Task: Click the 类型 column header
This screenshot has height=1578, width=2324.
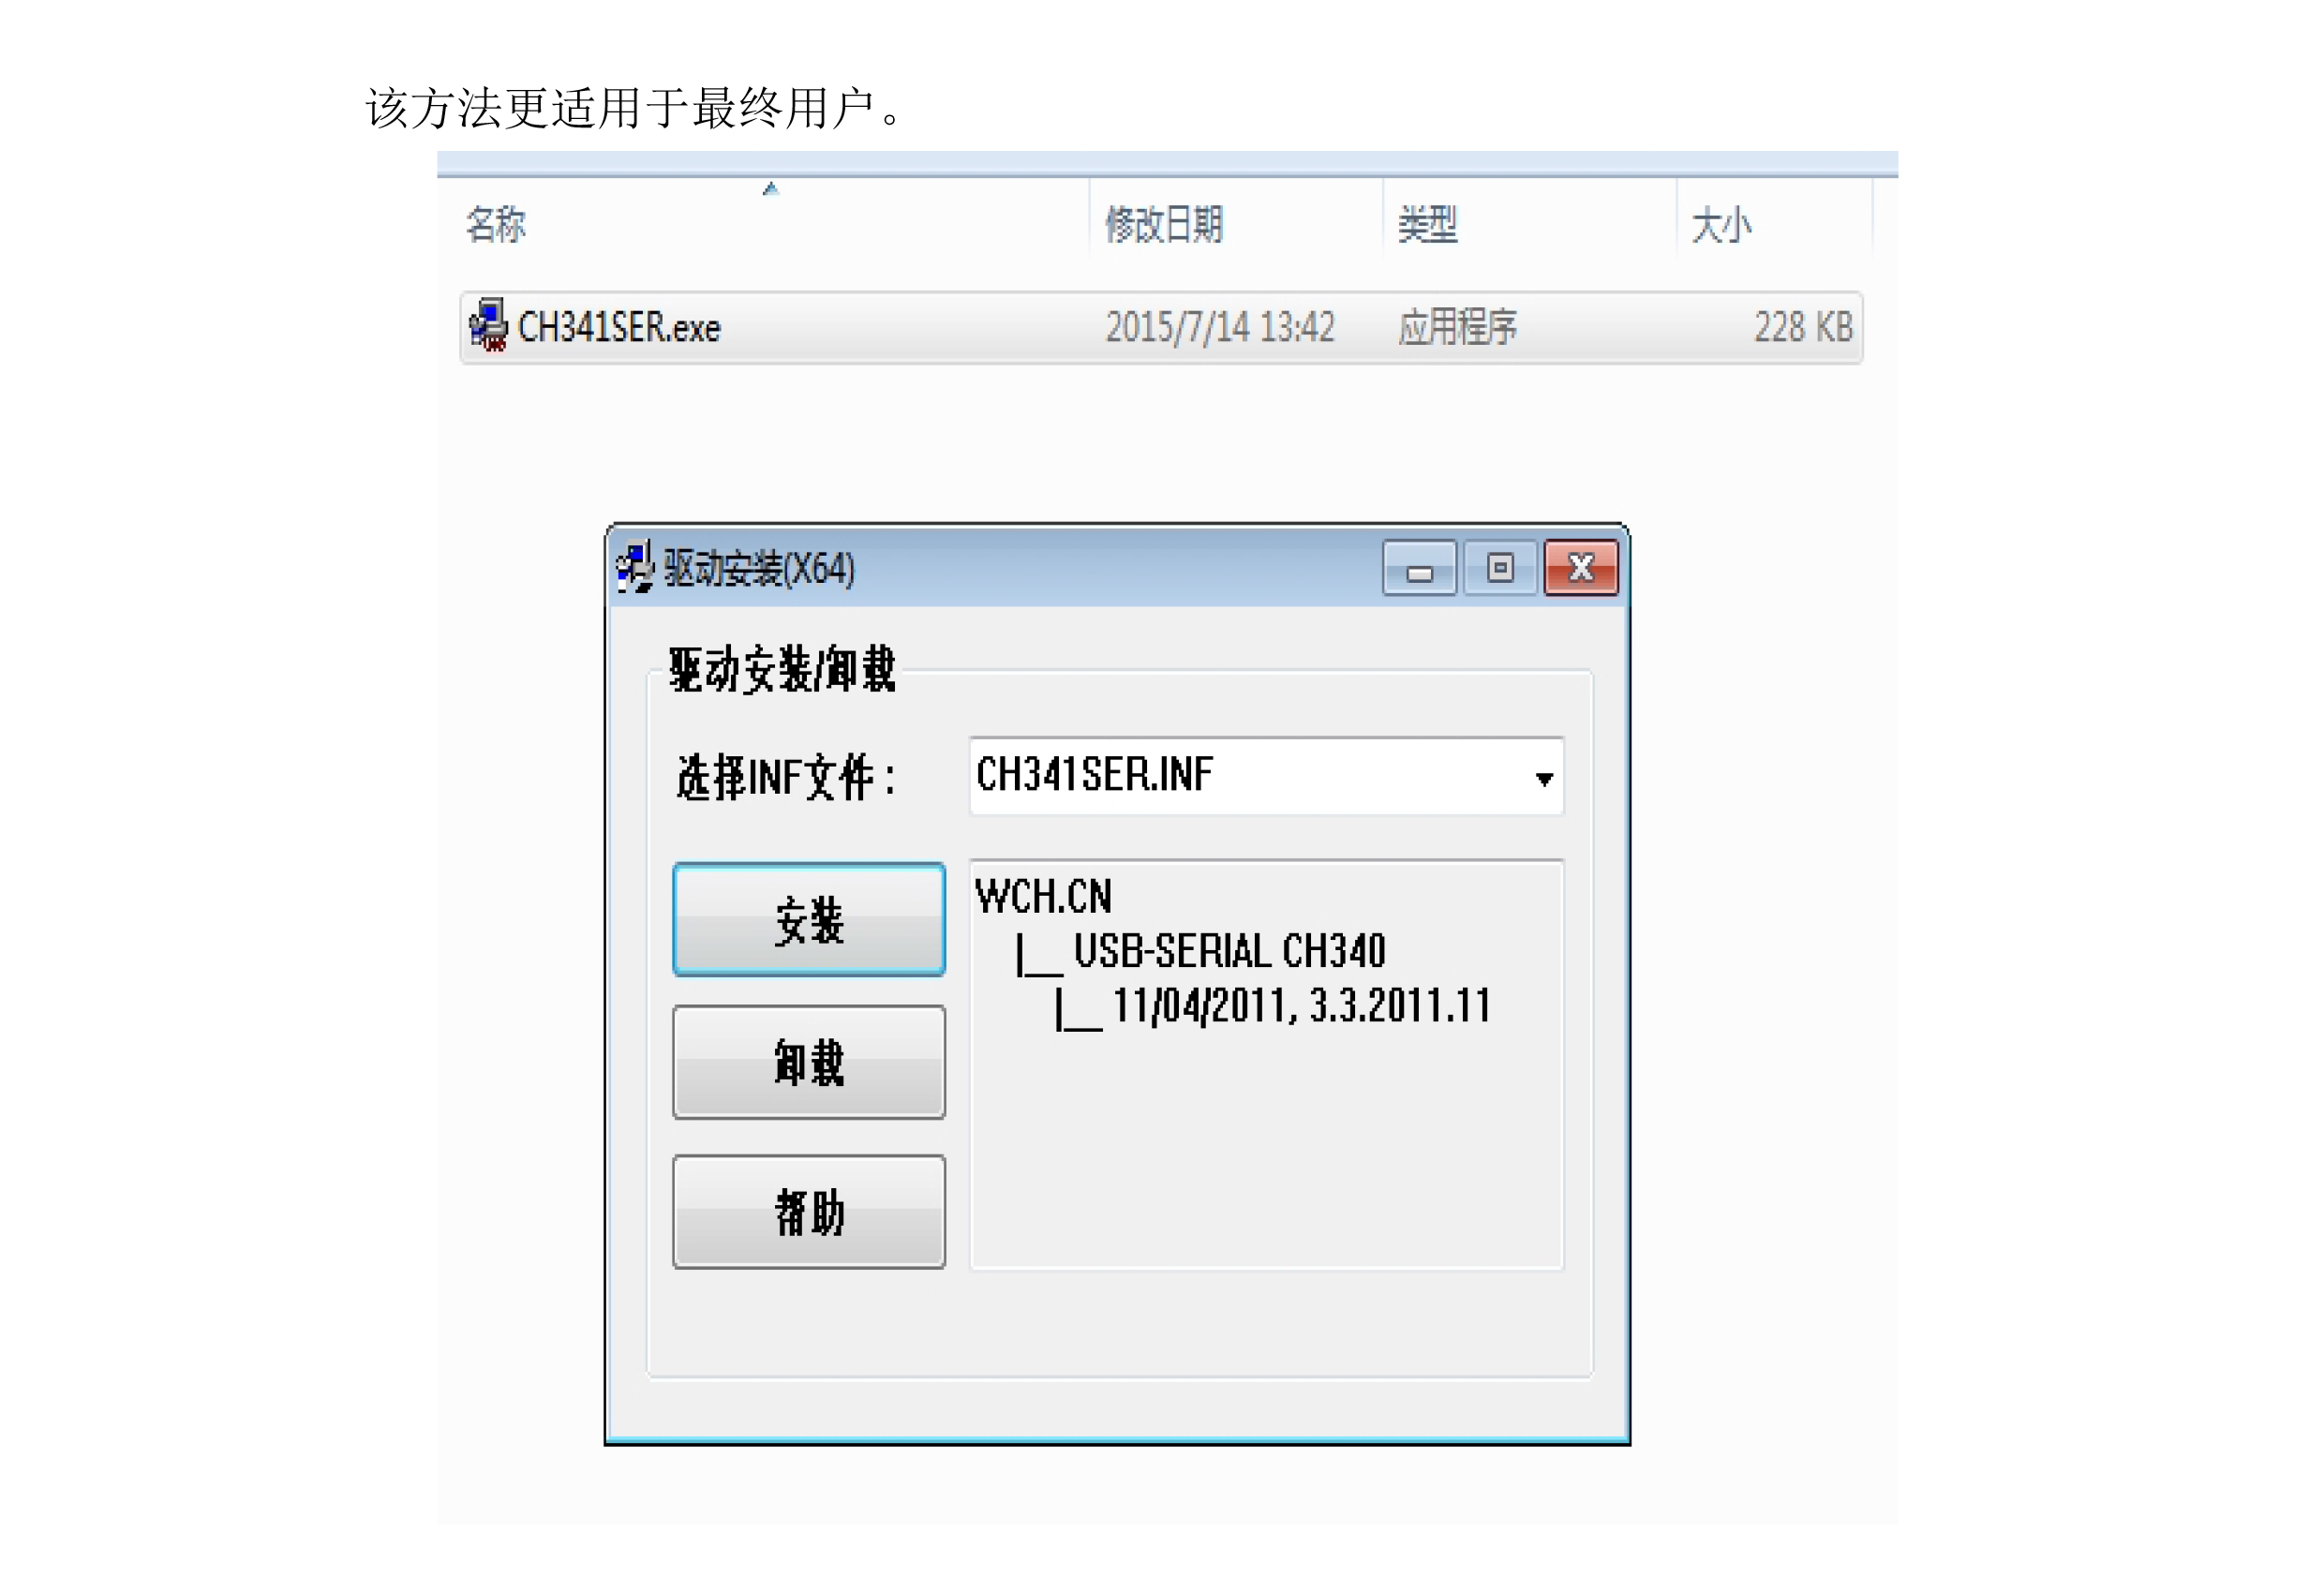Action: 1427,224
